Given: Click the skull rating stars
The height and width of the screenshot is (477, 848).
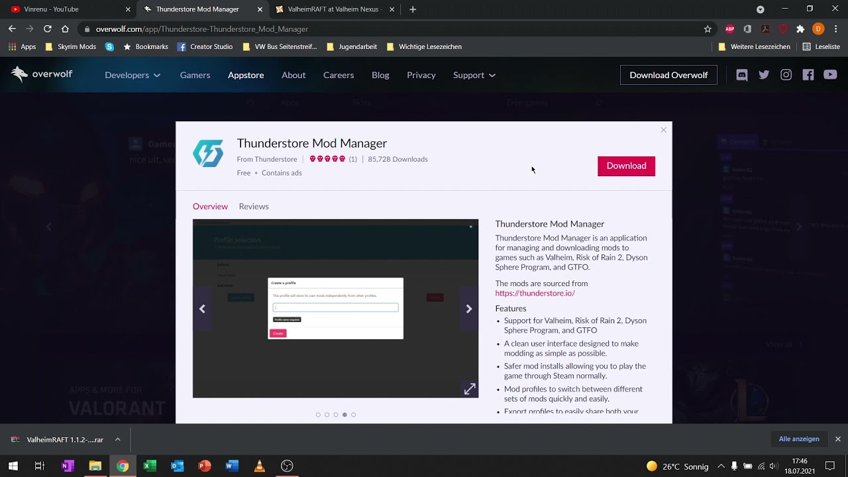Looking at the screenshot, I should pyautogui.click(x=327, y=159).
